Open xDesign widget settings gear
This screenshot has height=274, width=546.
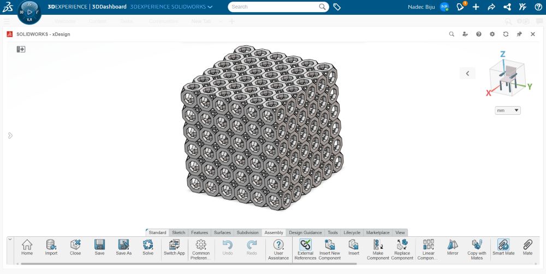[x=492, y=34]
